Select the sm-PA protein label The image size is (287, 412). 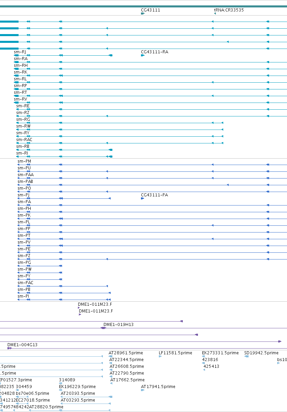(x=24, y=202)
